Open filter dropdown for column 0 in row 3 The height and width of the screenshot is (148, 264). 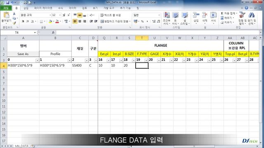pos(37,60)
